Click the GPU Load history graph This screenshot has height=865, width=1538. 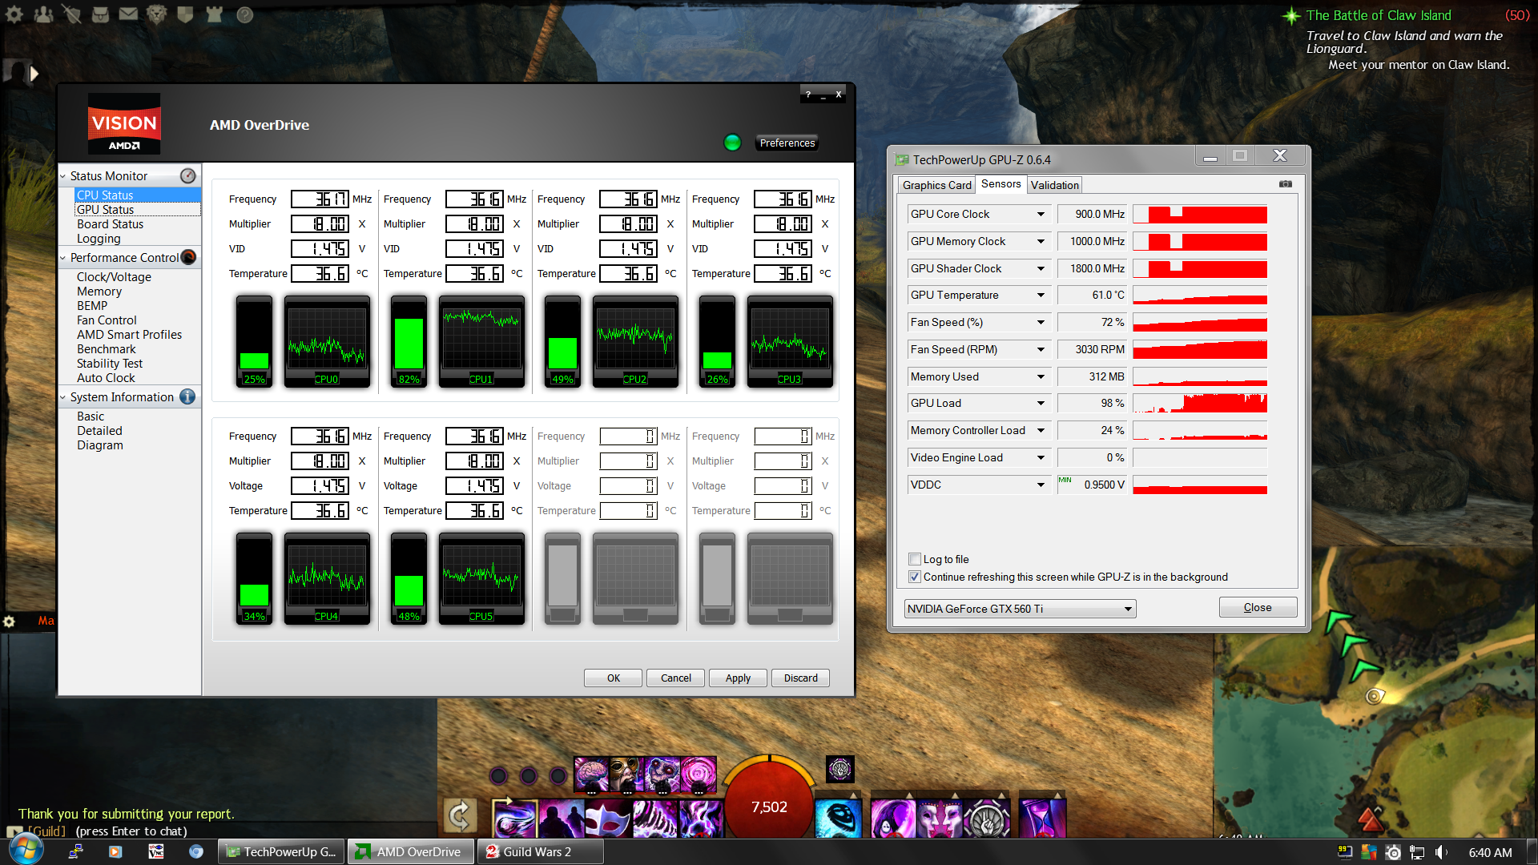(1200, 403)
